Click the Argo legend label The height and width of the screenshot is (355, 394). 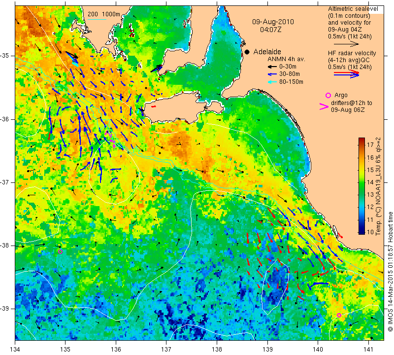click(x=341, y=95)
